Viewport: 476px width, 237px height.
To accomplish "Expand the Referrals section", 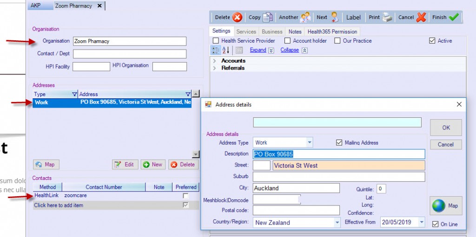I will (215, 68).
